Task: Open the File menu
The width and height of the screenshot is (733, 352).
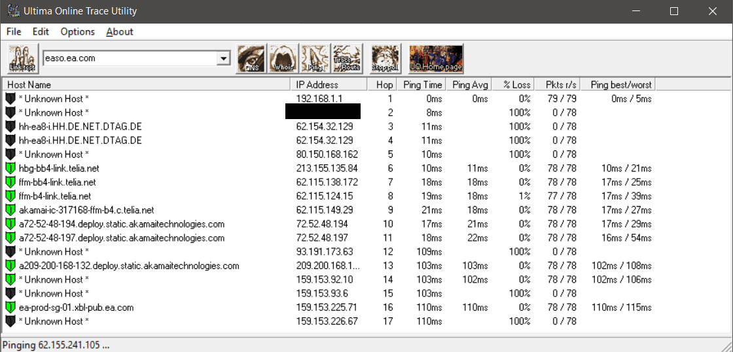Action: 14,32
